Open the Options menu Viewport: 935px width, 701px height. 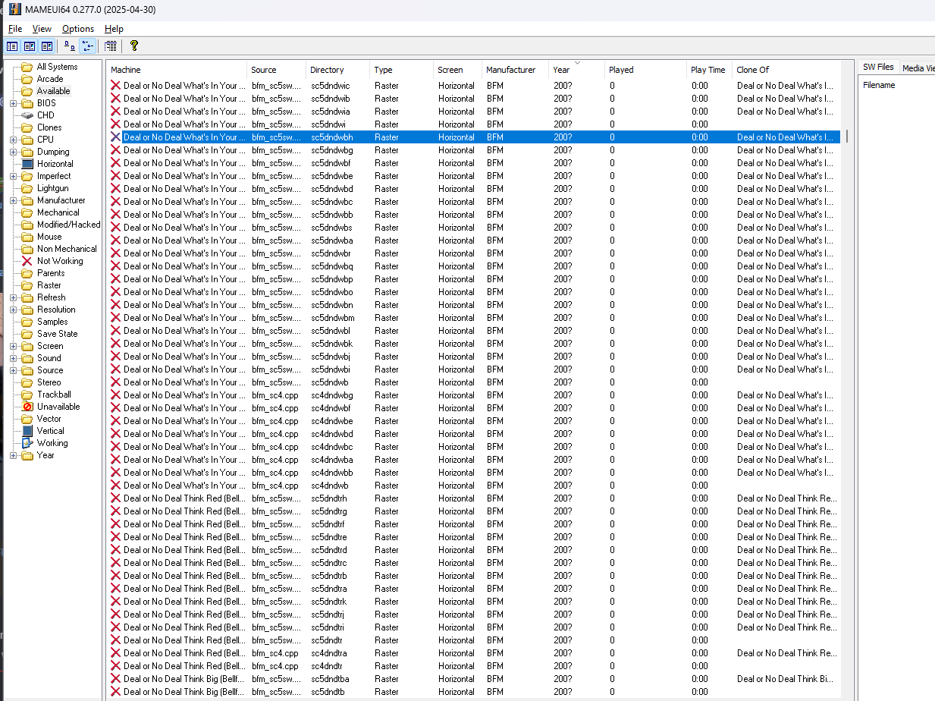click(x=78, y=29)
